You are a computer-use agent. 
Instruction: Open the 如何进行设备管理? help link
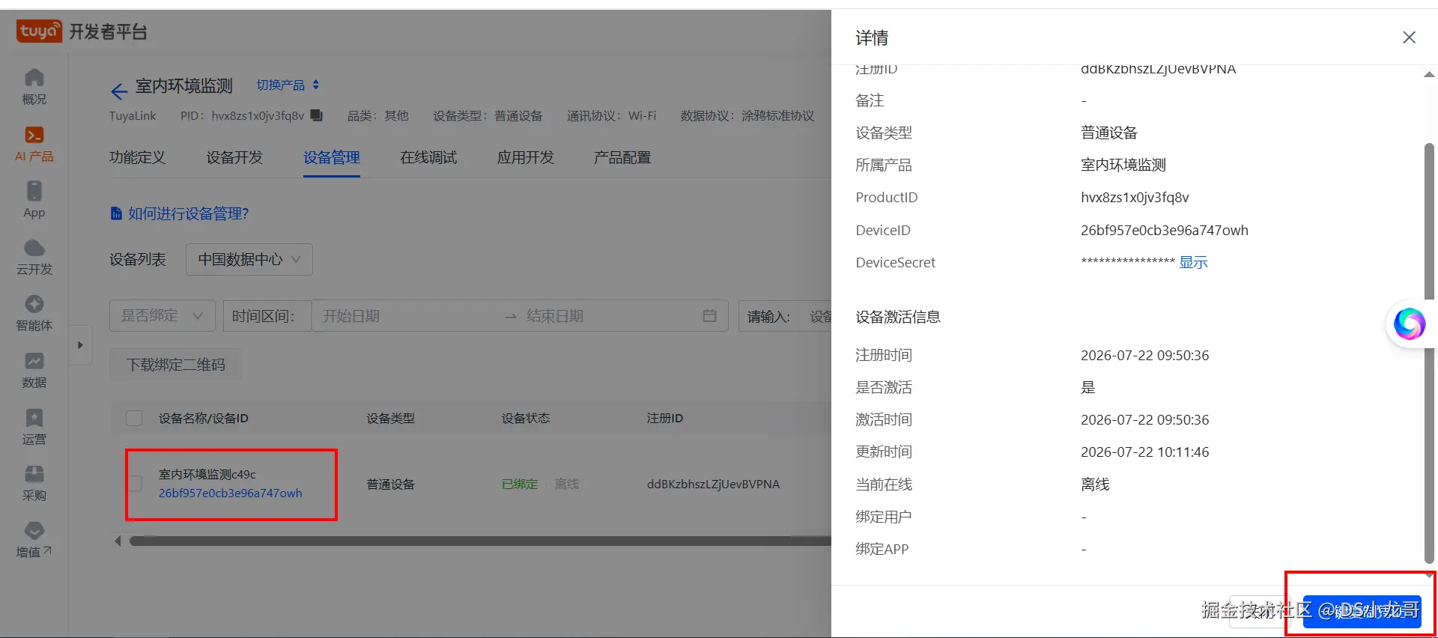180,213
